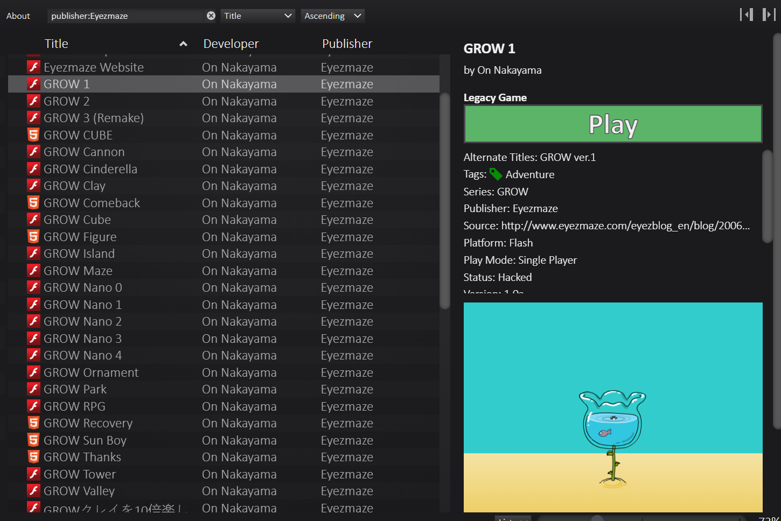Click the sort arrow in the Title column header
This screenshot has height=521, width=781.
[x=184, y=44]
